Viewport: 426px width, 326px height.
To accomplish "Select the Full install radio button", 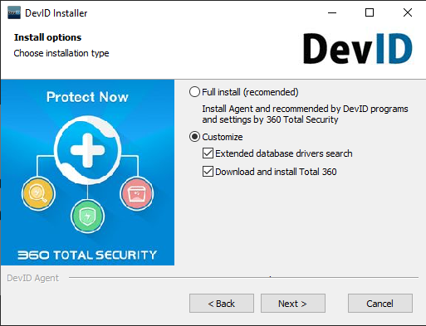I will pyautogui.click(x=194, y=92).
